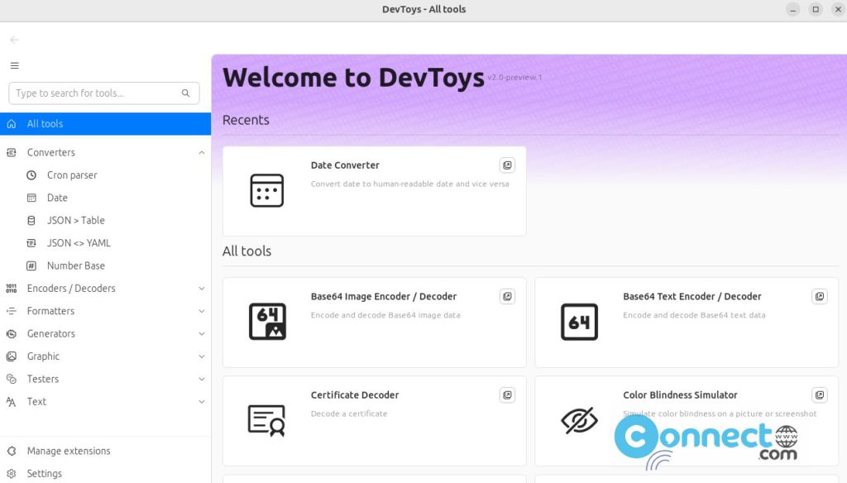847x483 pixels.
Task: Expand the Formatters category
Action: coord(201,311)
